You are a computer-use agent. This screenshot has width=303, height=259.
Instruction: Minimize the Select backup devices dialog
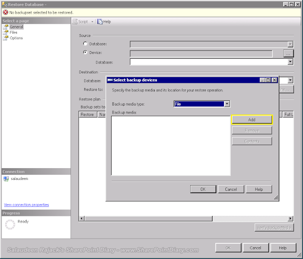click(x=262, y=80)
